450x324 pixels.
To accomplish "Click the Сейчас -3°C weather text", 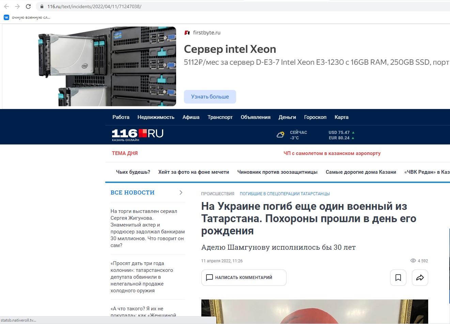I will click(x=298, y=135).
